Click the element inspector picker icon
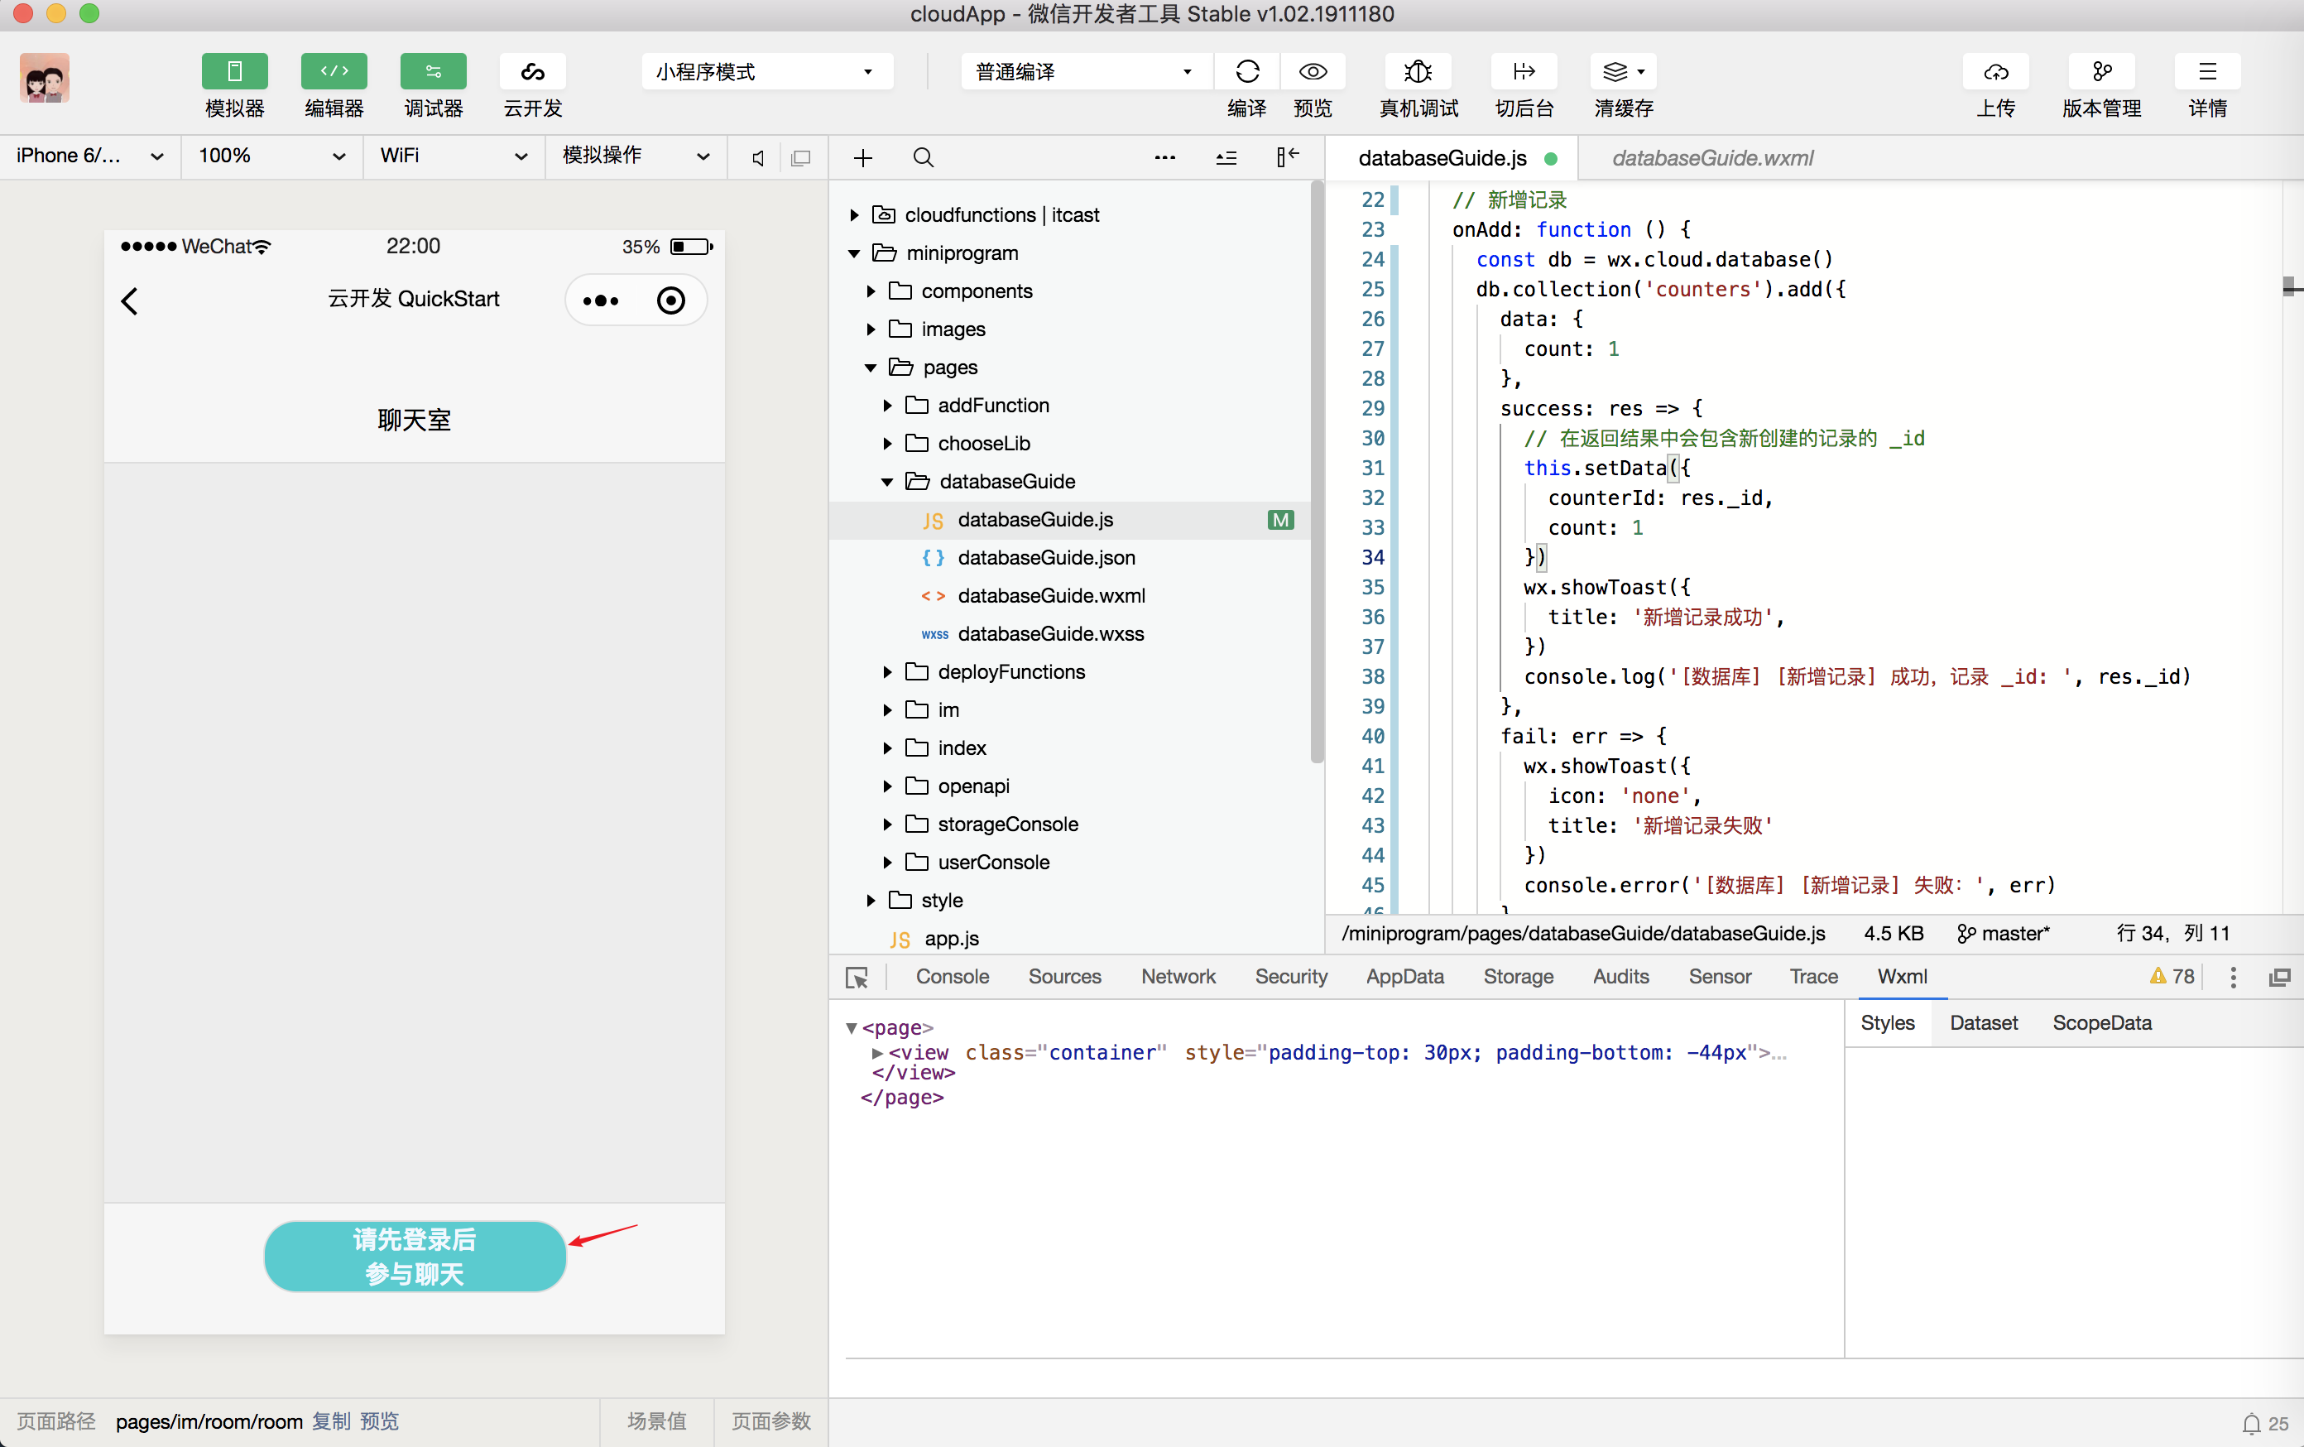 (x=857, y=977)
